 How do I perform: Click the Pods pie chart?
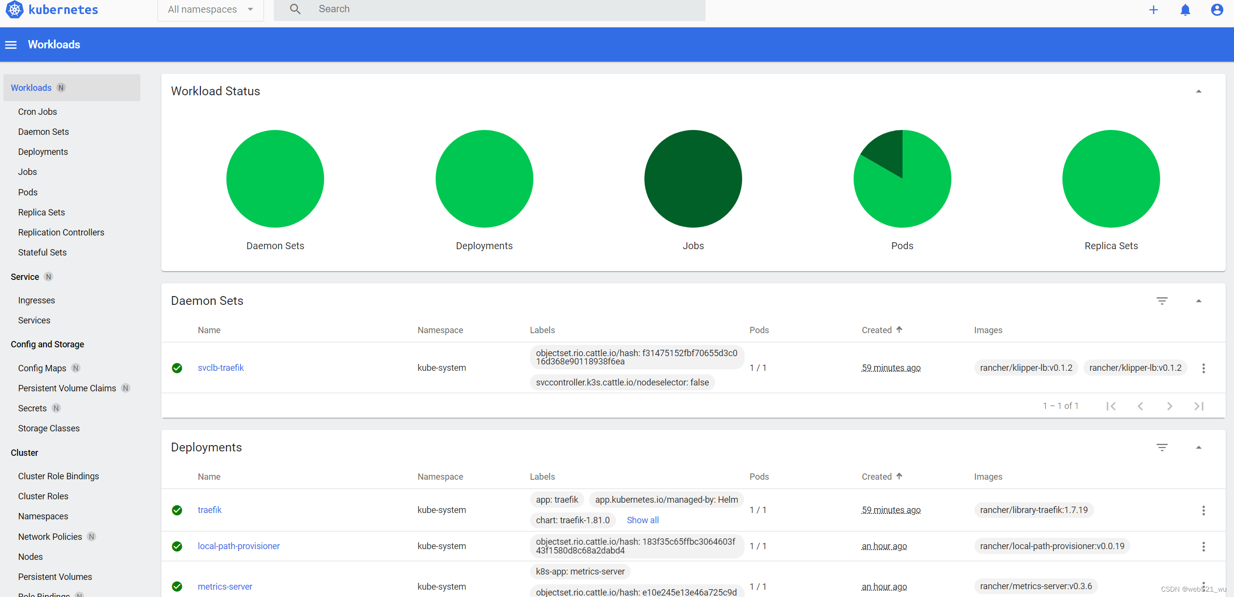(902, 179)
